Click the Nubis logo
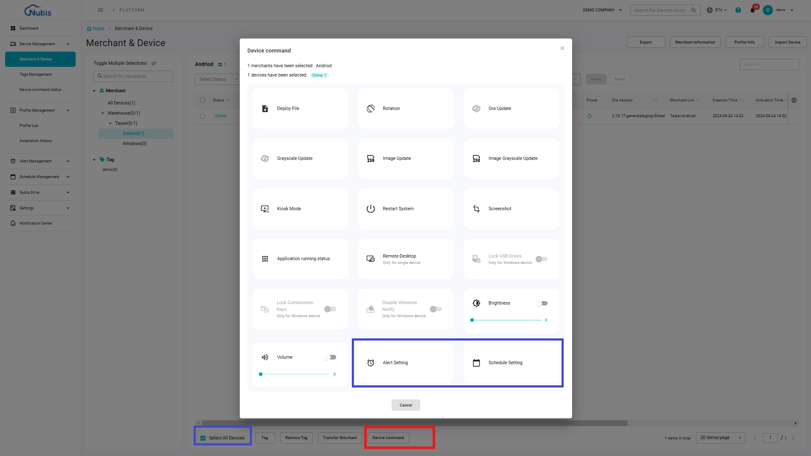The height and width of the screenshot is (456, 811). 38,11
